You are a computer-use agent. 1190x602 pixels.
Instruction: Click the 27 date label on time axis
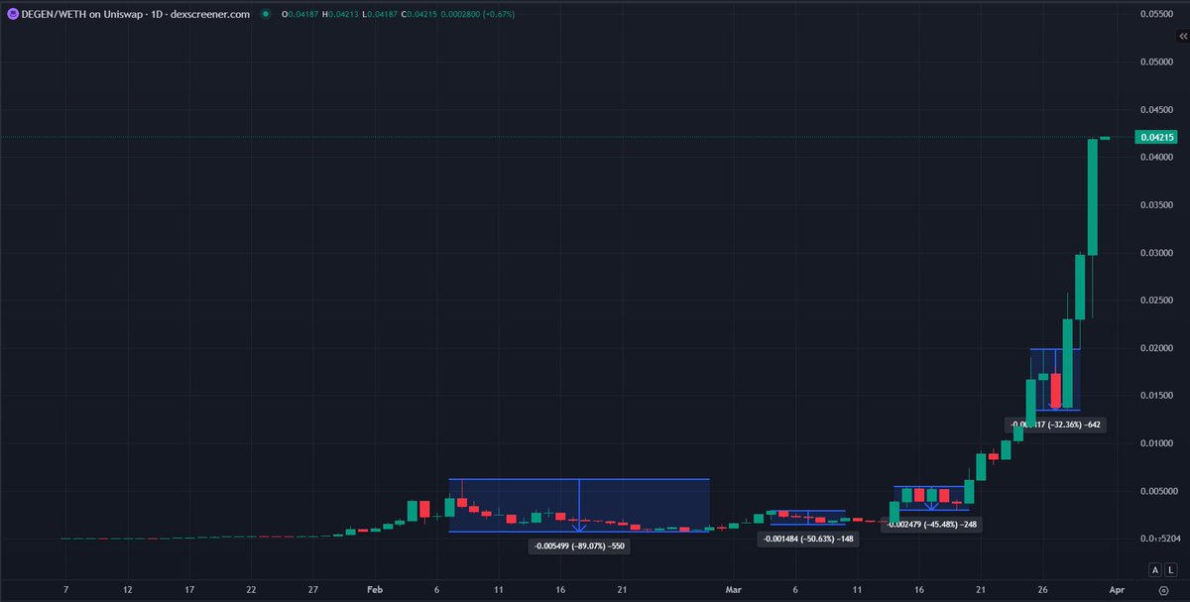click(312, 589)
